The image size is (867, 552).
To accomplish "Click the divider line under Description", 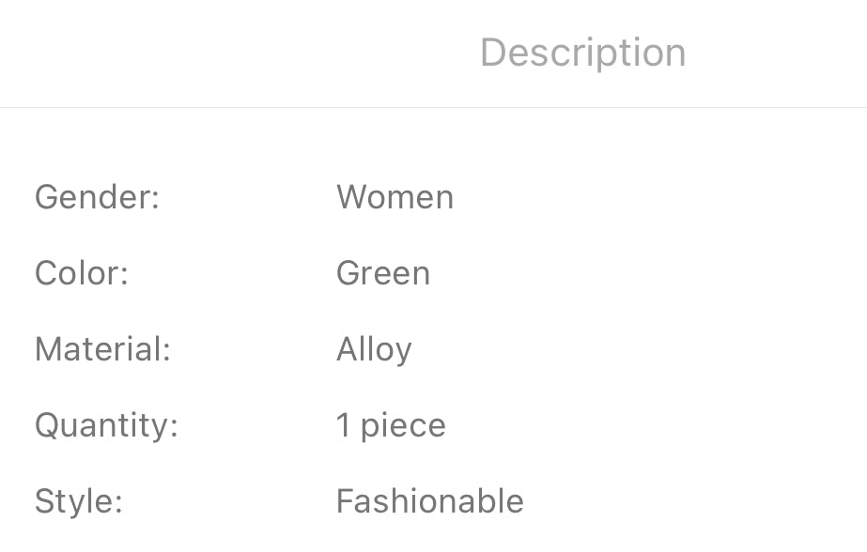I will pos(434,107).
